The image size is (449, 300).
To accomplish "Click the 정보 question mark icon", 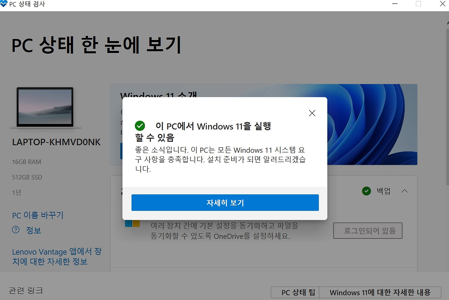I will tap(16, 230).
